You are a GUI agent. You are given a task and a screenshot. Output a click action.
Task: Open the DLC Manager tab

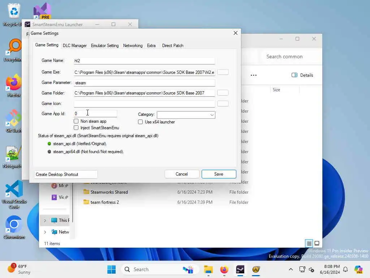point(74,46)
